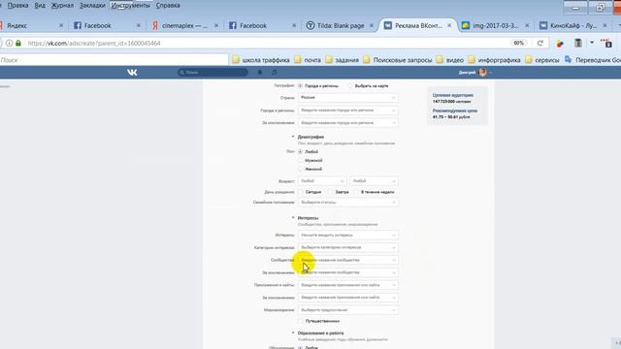Close the img-2017-03-3 tab
Screen dimensions: 621x349
527,26
